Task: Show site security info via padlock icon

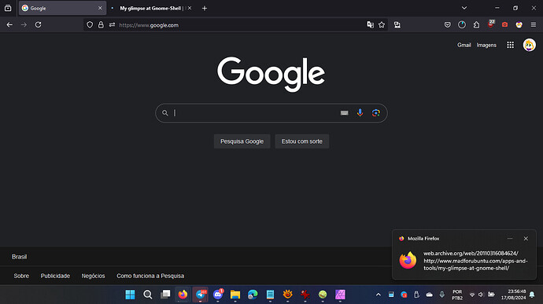Action: (101, 25)
